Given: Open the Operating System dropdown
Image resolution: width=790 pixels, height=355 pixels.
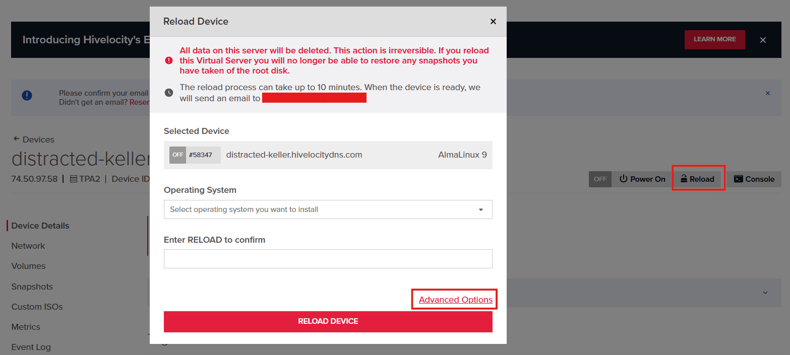Looking at the screenshot, I should pos(328,209).
